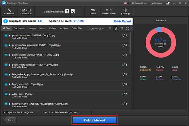The width and height of the screenshot is (189, 126).
Task: Click the 6 / 7 count on After row
Action: click(124, 94)
